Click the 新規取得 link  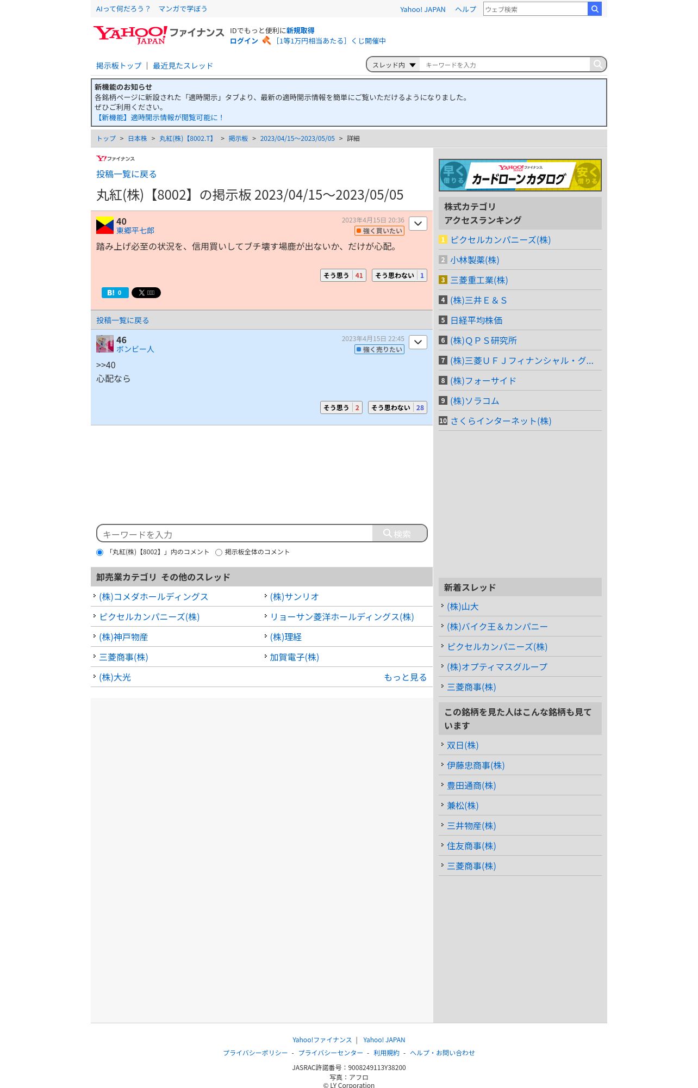pyautogui.click(x=300, y=30)
